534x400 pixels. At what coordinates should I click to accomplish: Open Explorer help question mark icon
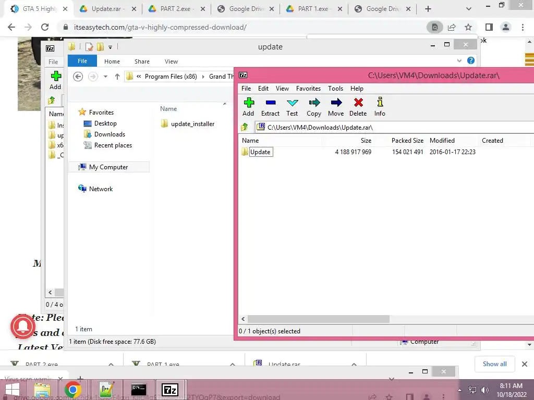471,60
